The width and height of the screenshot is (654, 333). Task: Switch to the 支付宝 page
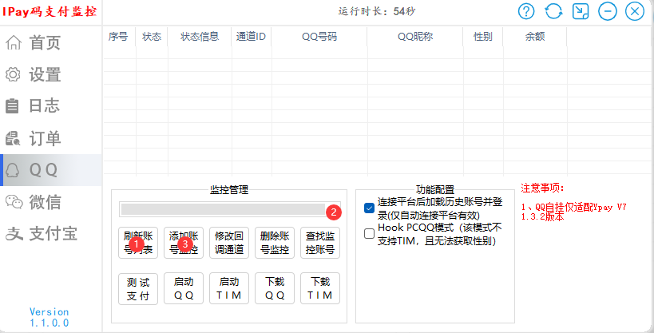pos(53,234)
